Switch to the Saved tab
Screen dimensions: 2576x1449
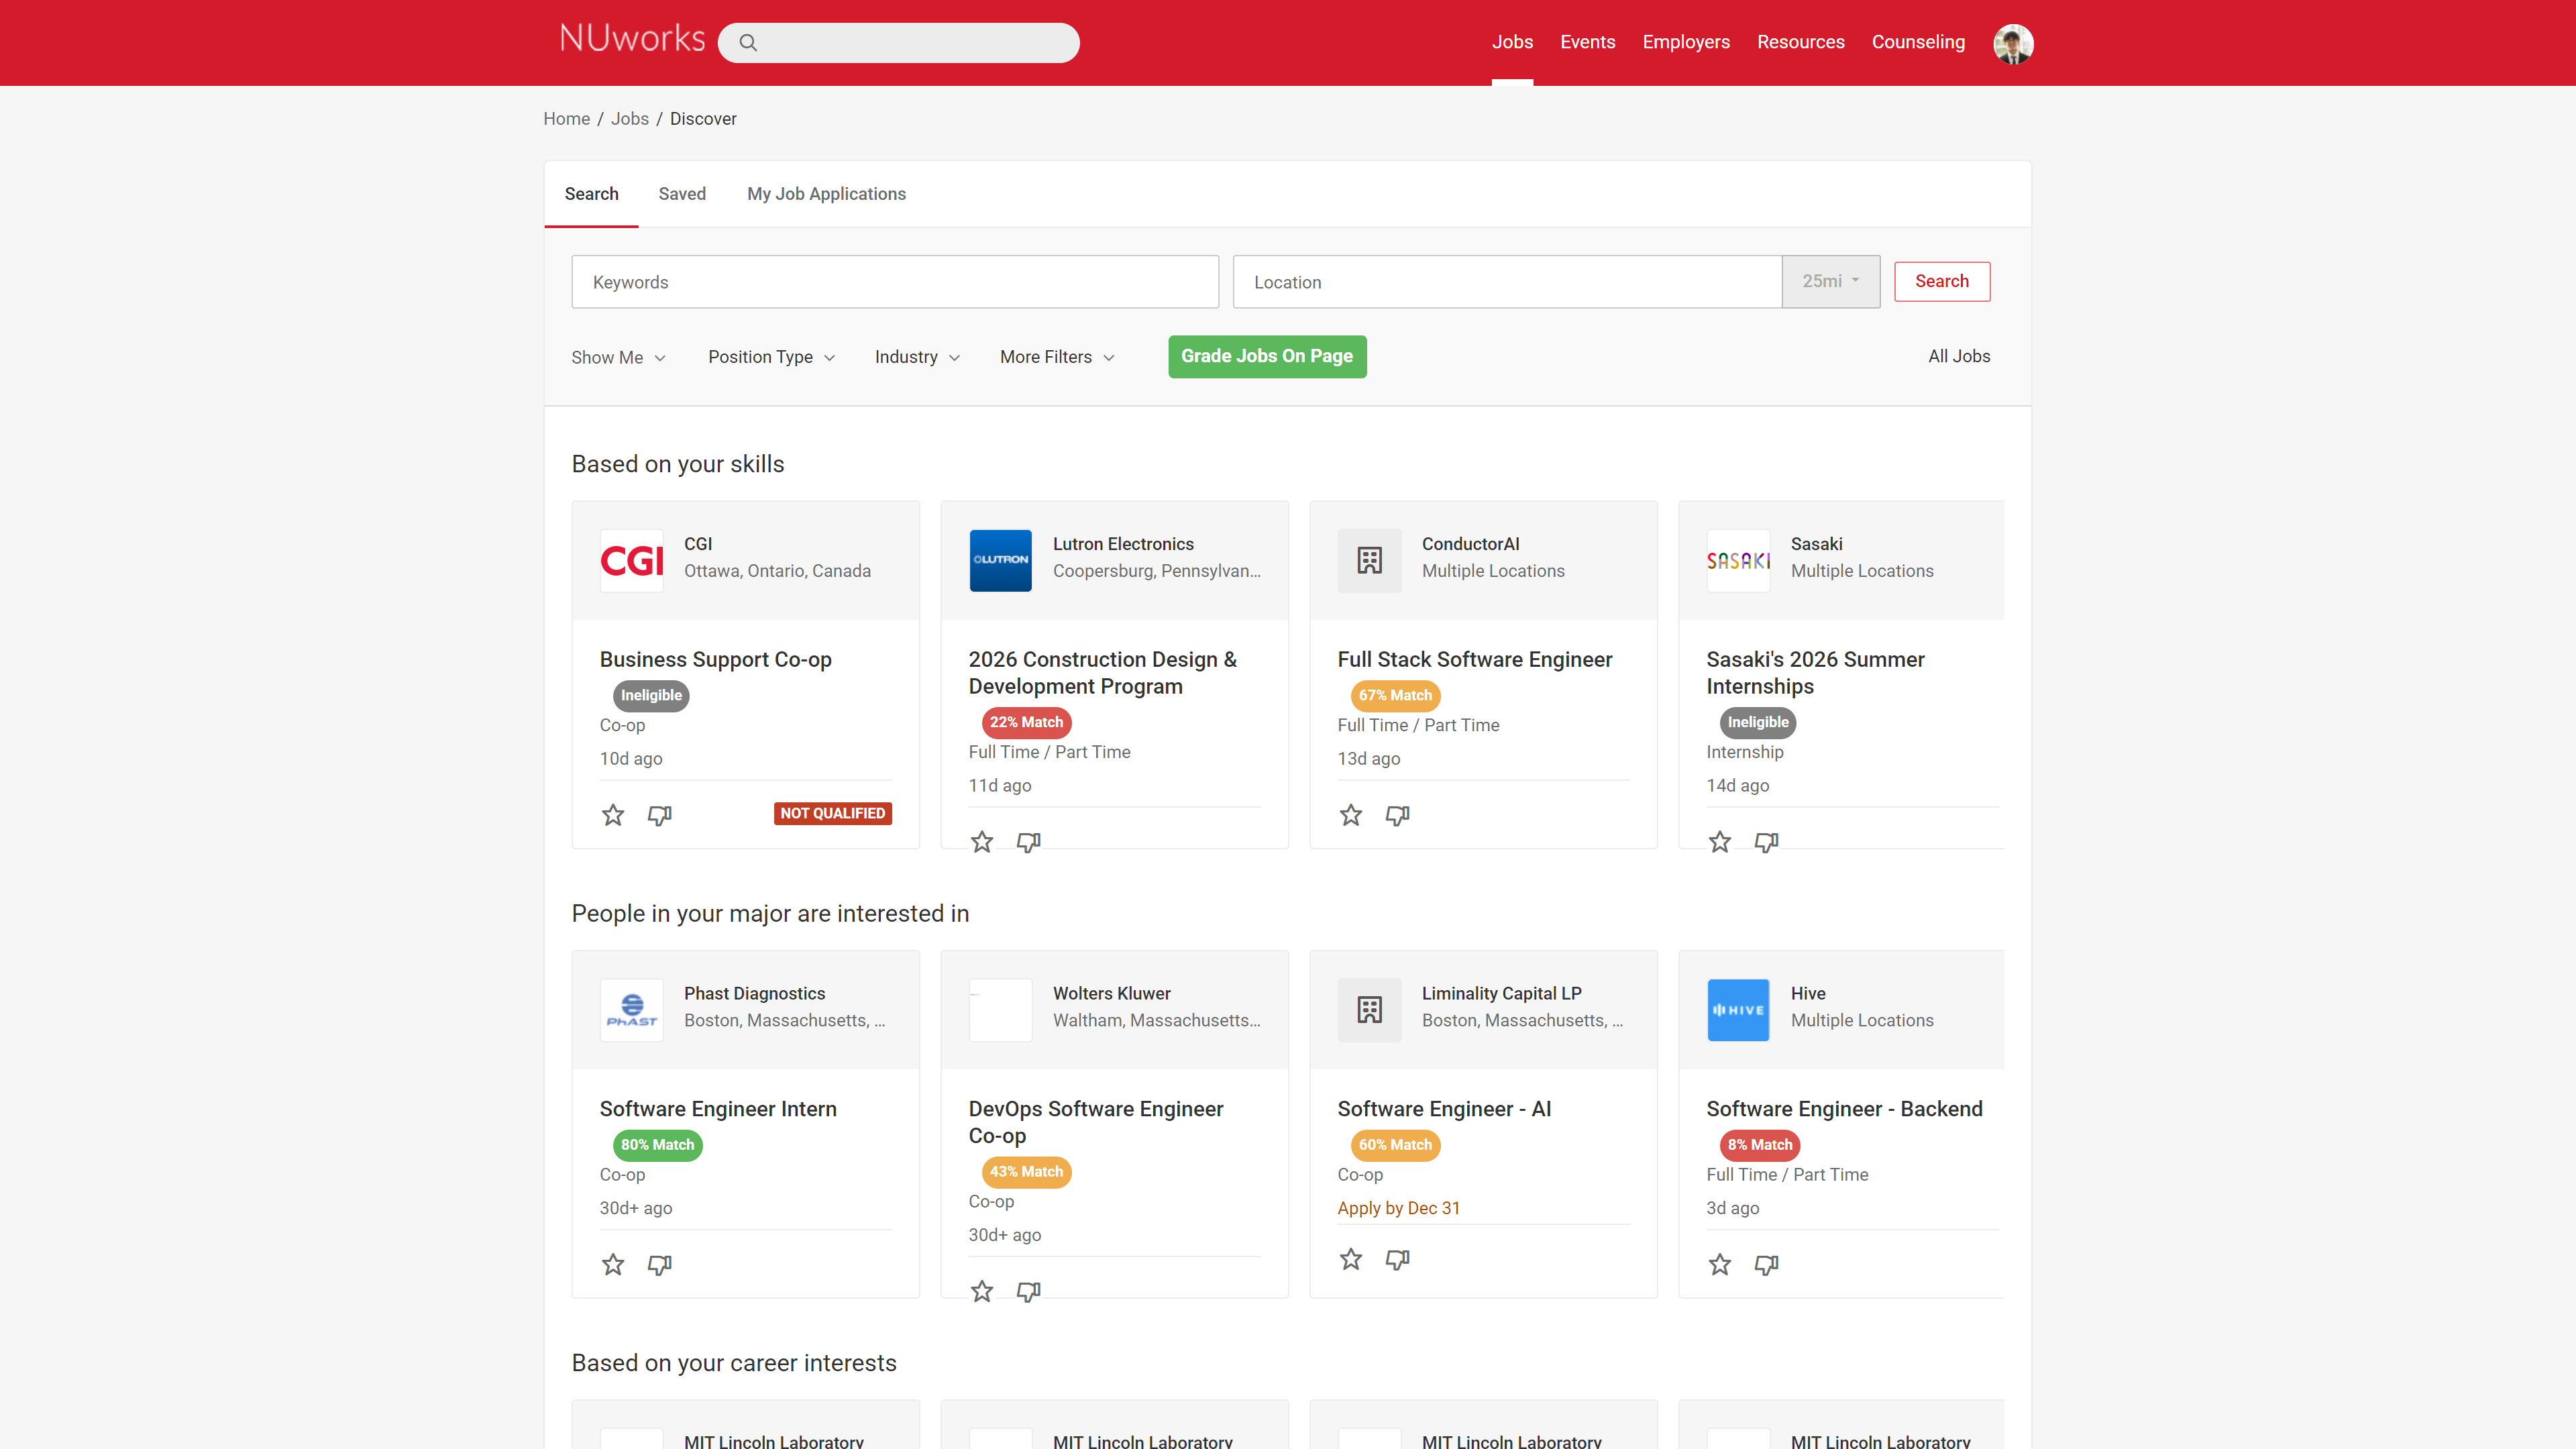[682, 193]
